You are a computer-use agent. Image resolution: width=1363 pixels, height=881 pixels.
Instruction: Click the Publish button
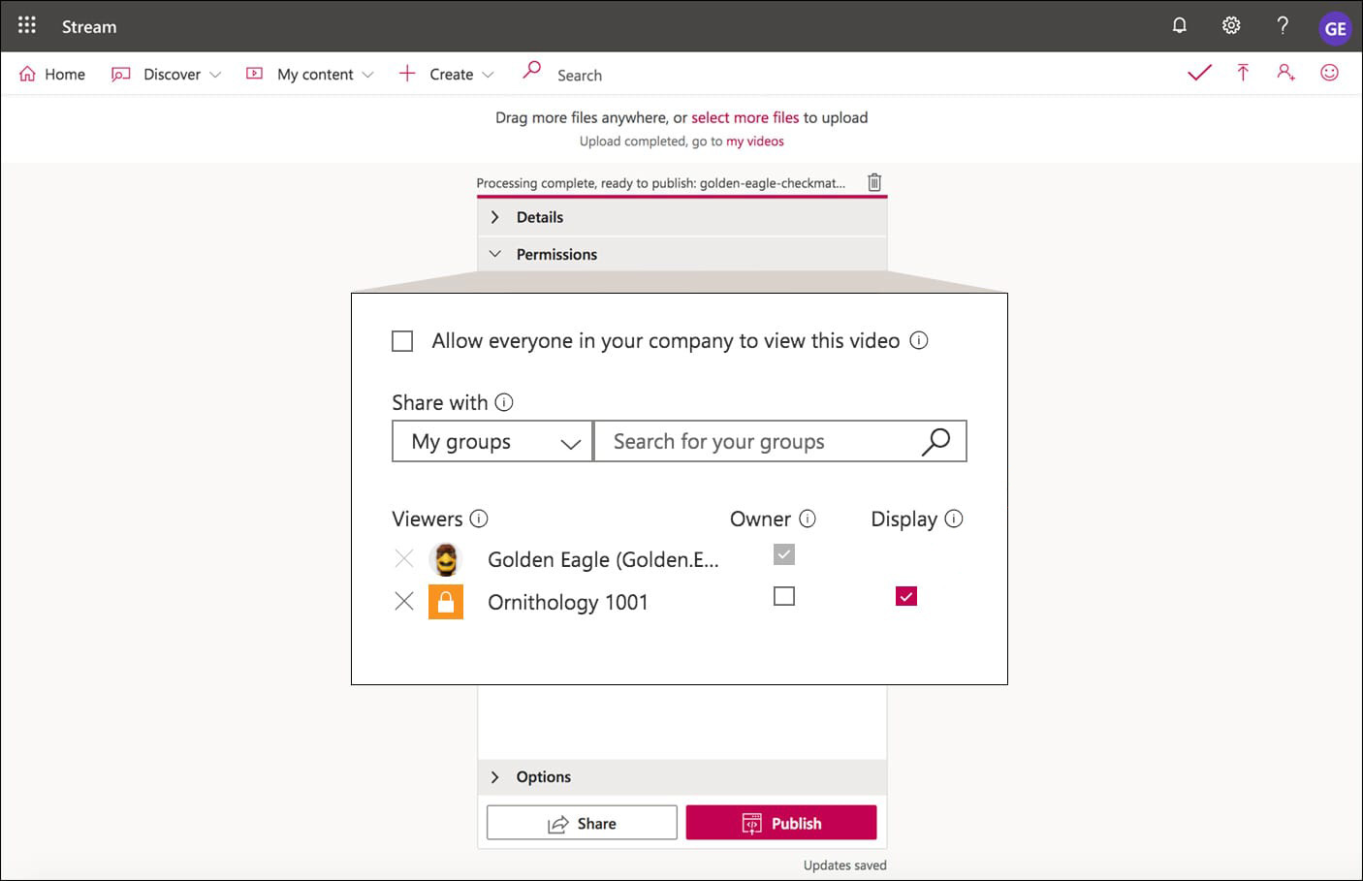click(781, 823)
